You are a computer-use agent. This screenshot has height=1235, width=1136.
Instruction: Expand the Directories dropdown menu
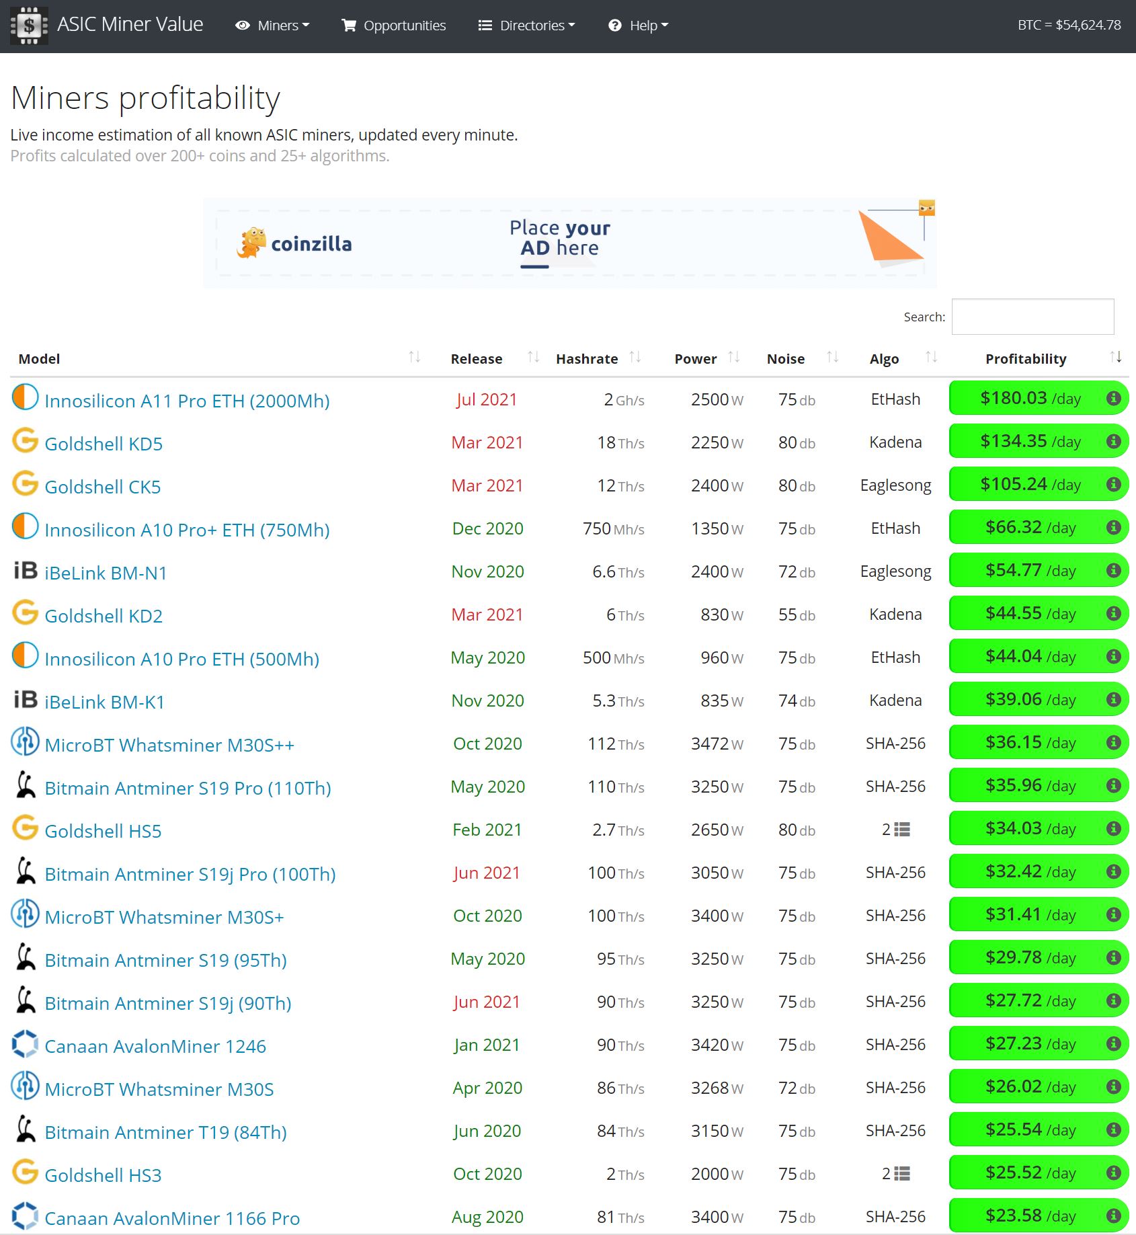527,26
